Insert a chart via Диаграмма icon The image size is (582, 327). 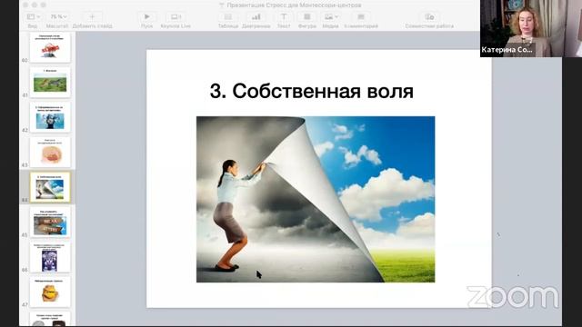256,17
